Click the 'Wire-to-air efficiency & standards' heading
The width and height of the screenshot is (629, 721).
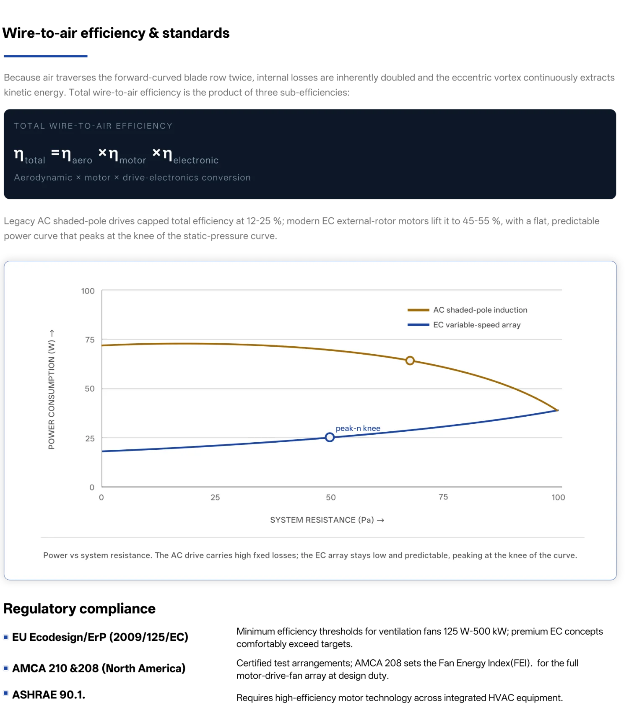(116, 33)
